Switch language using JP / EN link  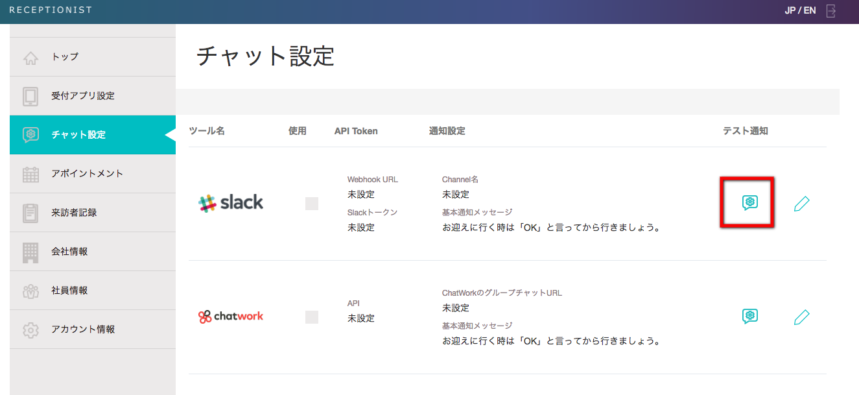tap(800, 11)
